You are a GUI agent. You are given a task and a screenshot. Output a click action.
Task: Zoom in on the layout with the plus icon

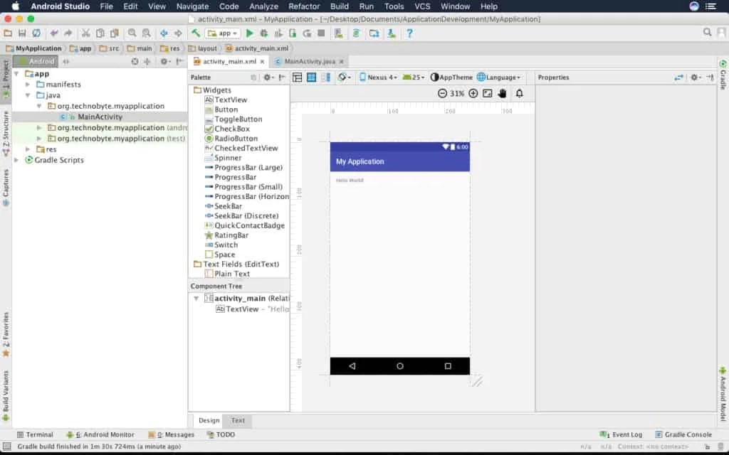[x=473, y=93]
